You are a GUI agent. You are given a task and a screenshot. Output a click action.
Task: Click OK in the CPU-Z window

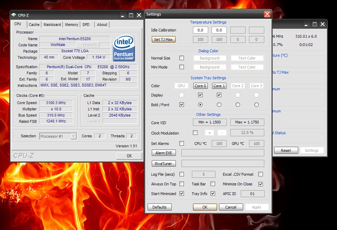coord(129,156)
